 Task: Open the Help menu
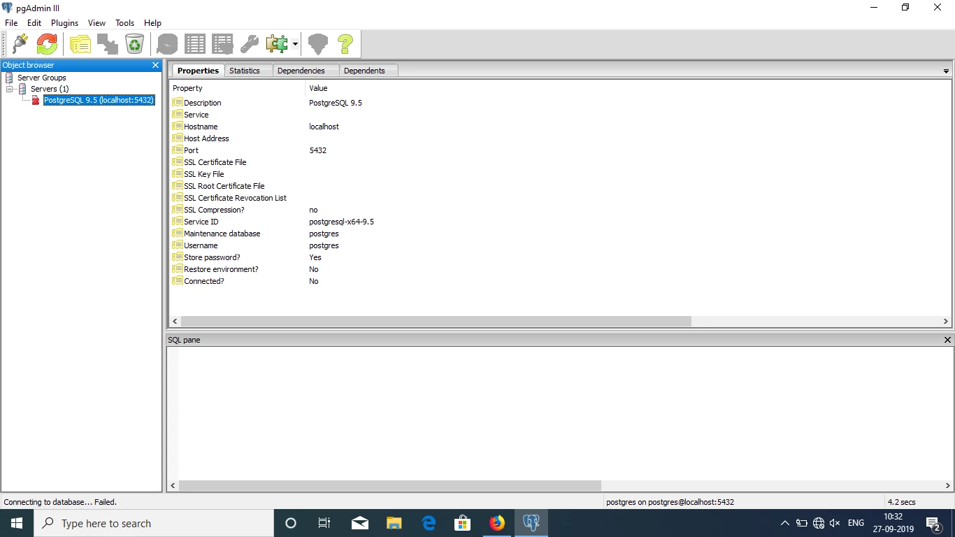(x=152, y=23)
